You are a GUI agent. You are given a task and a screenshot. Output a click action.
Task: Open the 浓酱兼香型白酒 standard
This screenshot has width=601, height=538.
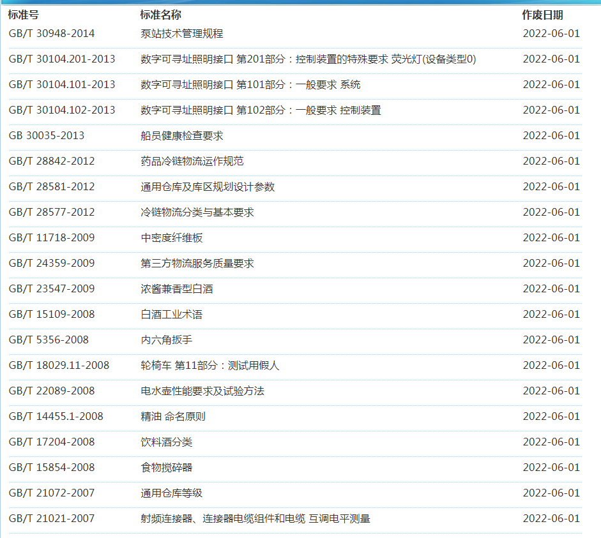click(x=177, y=289)
